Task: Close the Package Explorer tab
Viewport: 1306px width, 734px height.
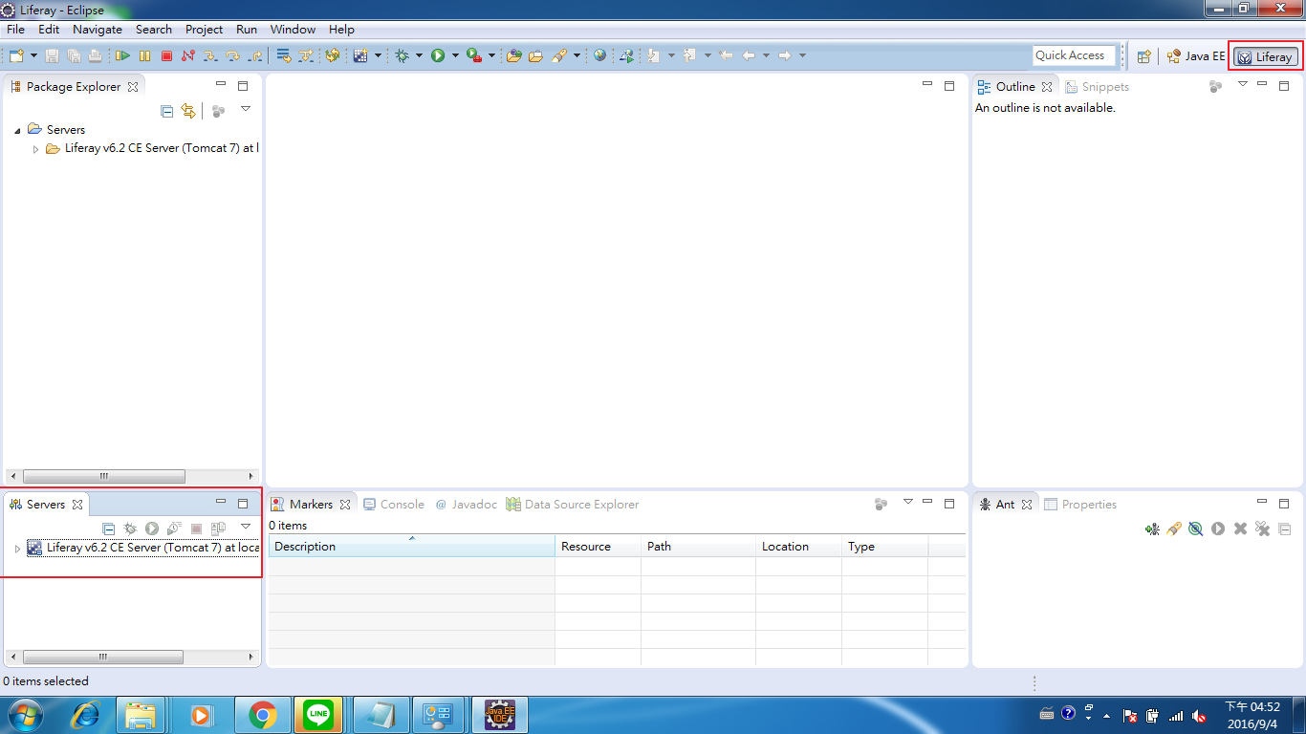Action: [x=133, y=87]
